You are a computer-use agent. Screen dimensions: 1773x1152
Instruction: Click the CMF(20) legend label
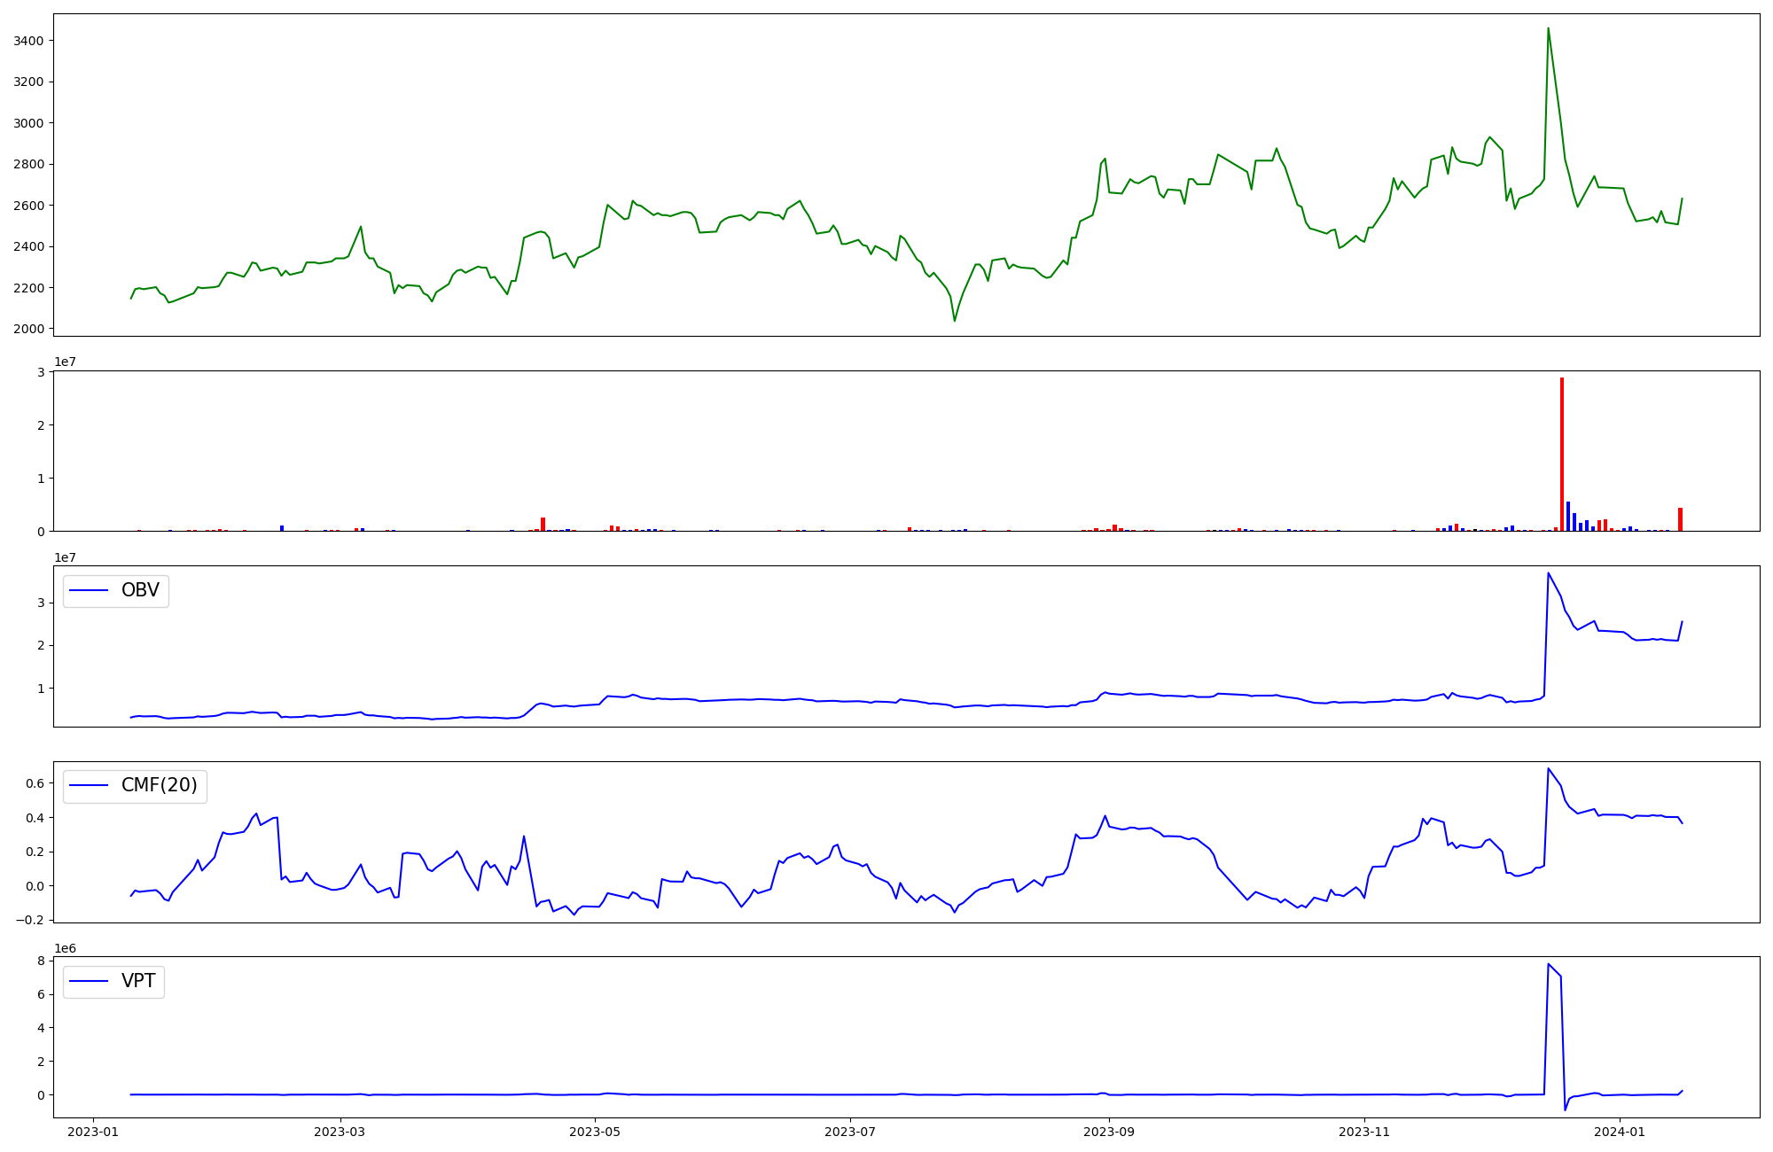coord(159,785)
